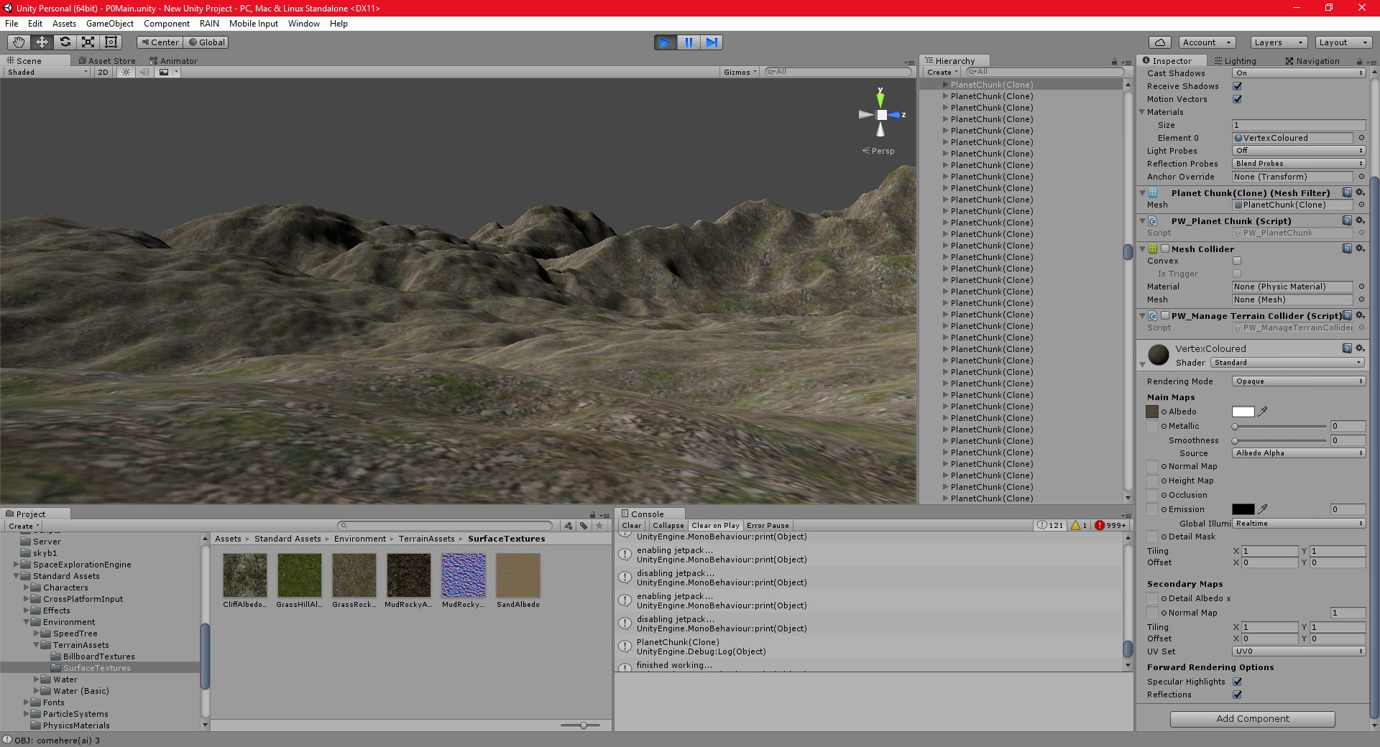Uncheck Reflections under Forward Rendering Options
Image resolution: width=1380 pixels, height=747 pixels.
click(1238, 695)
